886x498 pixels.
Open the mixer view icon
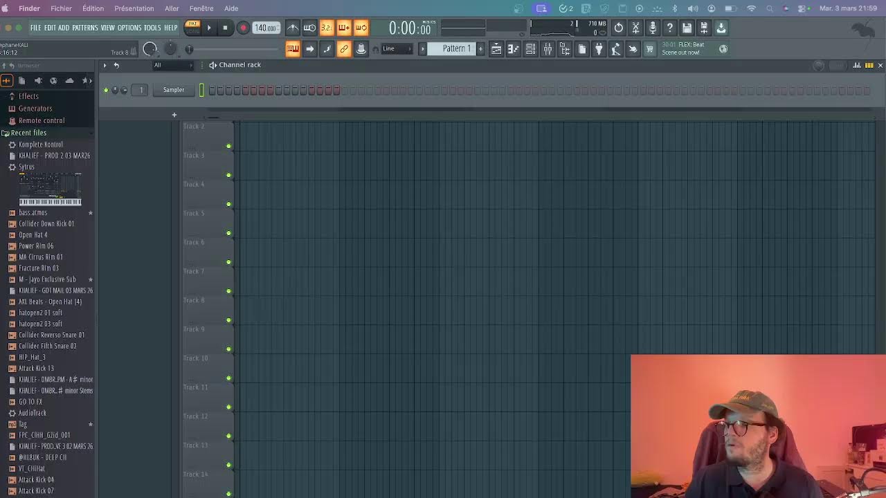click(x=548, y=48)
